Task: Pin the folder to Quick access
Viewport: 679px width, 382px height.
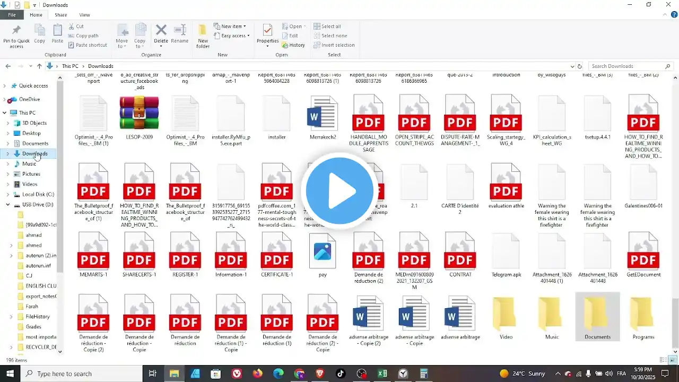Action: [16, 36]
